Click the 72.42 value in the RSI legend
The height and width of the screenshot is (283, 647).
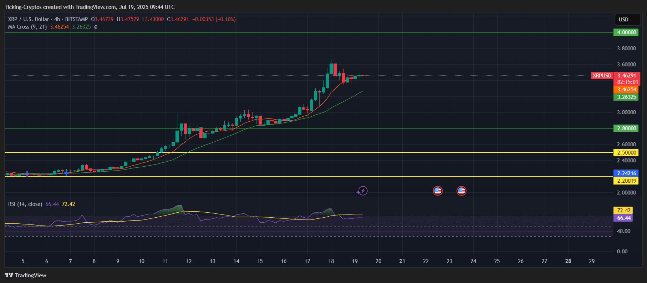(68, 204)
